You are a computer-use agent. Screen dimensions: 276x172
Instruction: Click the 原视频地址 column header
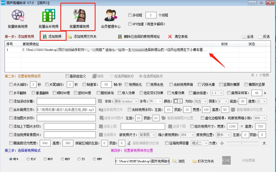(x=116, y=44)
